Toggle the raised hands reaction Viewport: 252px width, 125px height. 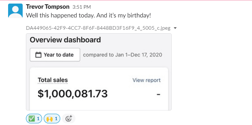point(52,119)
